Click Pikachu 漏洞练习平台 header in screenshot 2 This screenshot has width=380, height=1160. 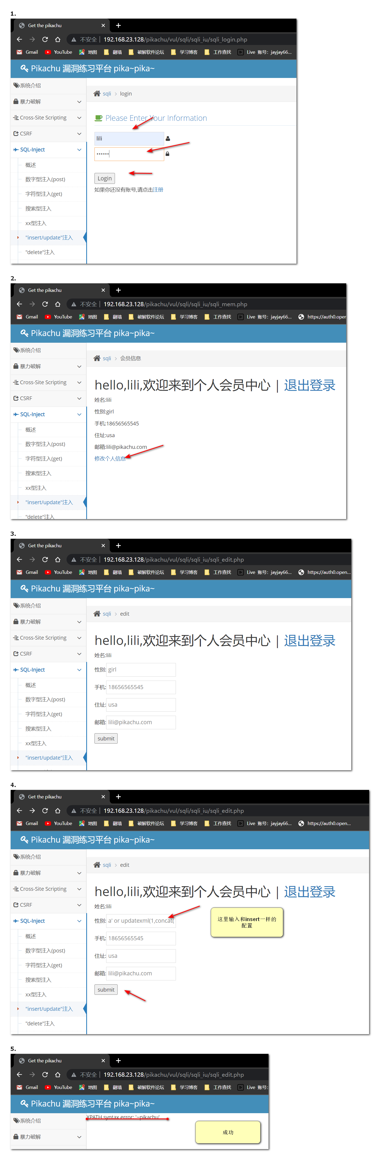(x=87, y=334)
